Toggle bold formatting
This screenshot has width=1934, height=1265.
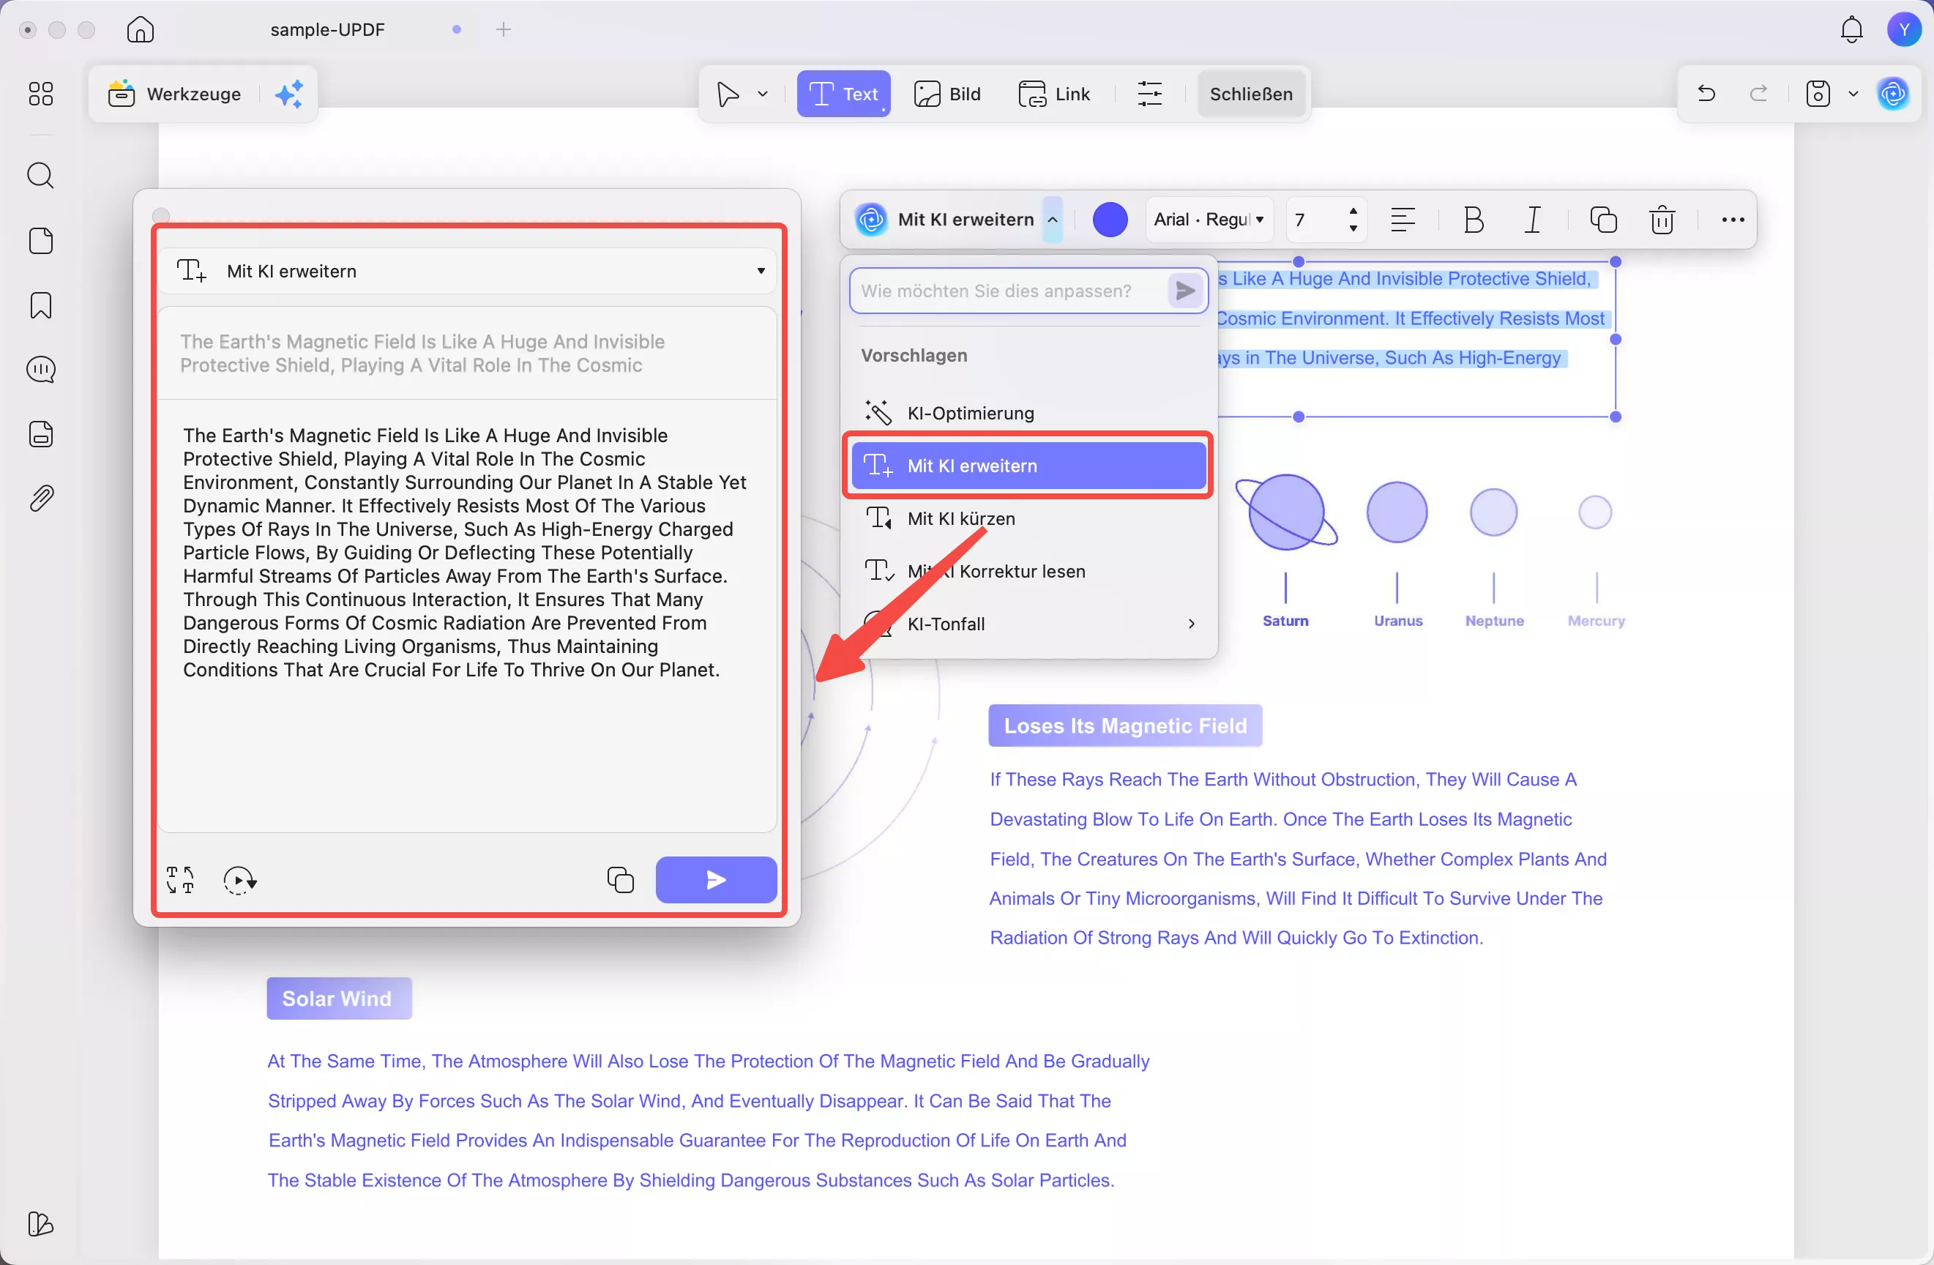click(1474, 220)
